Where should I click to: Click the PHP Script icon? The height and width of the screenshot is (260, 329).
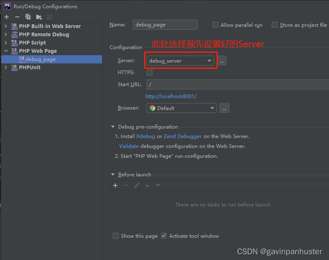coord(14,42)
